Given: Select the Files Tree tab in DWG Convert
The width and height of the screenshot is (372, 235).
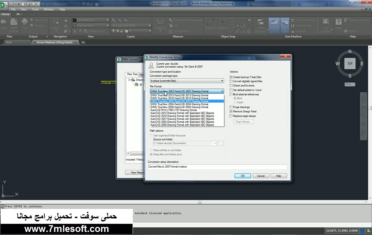Looking at the screenshot, I should tap(132, 74).
